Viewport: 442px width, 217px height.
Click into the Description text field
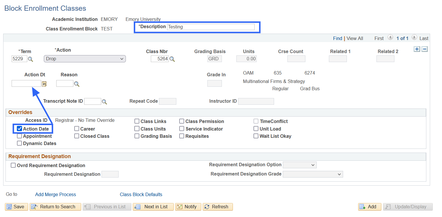pyautogui.click(x=211, y=27)
